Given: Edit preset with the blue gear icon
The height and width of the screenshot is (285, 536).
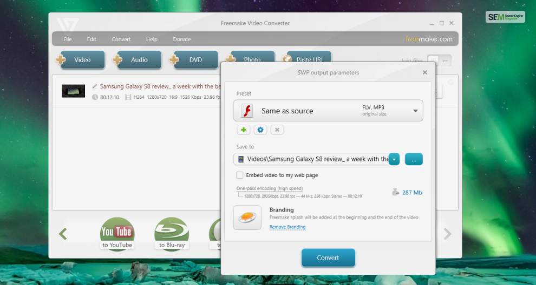Looking at the screenshot, I should pyautogui.click(x=260, y=130).
